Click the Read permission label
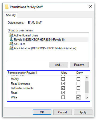This screenshot has width=97, height=120. pos(14,93)
